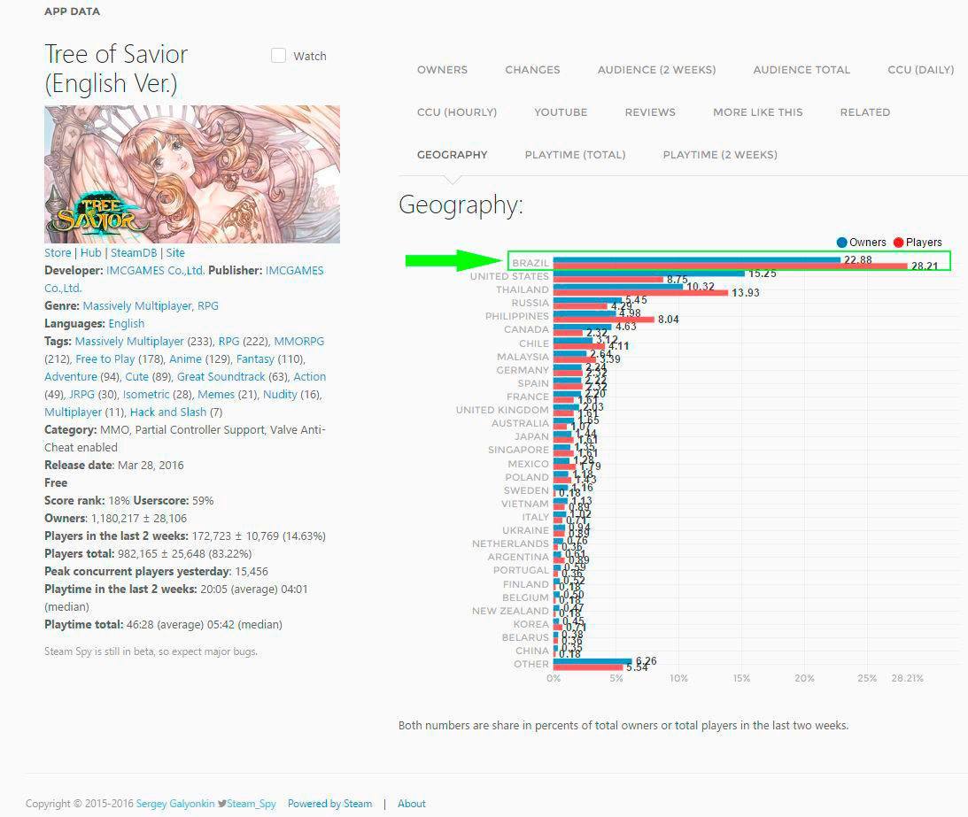
Task: Open the SteamDB link
Action: point(134,253)
